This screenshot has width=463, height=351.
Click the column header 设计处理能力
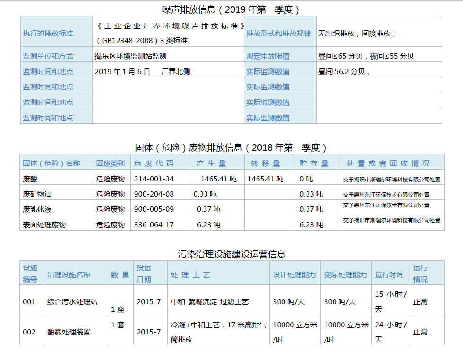294,275
